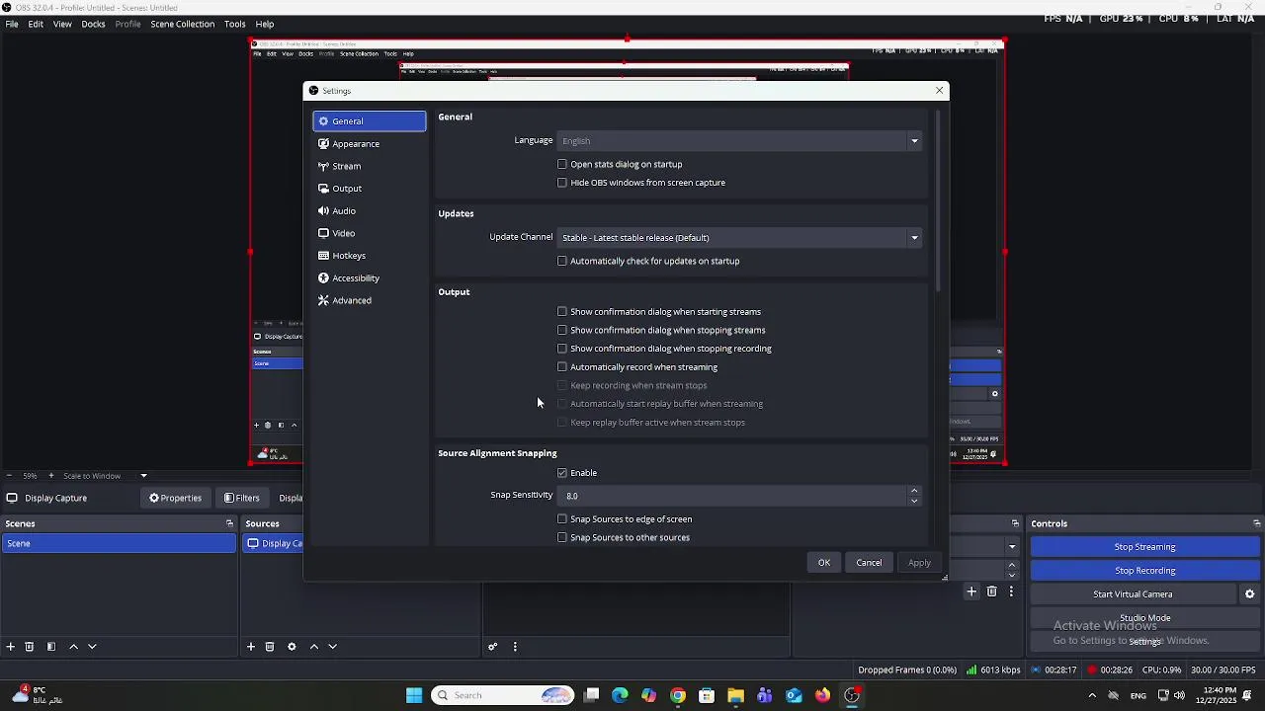Open audio mixer advanced properties gears icon

(x=492, y=647)
